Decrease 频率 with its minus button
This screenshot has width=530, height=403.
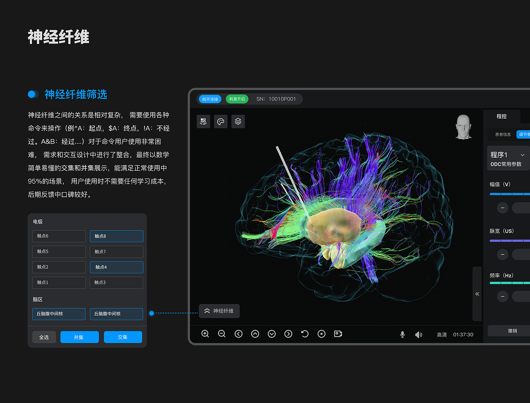[x=502, y=297]
